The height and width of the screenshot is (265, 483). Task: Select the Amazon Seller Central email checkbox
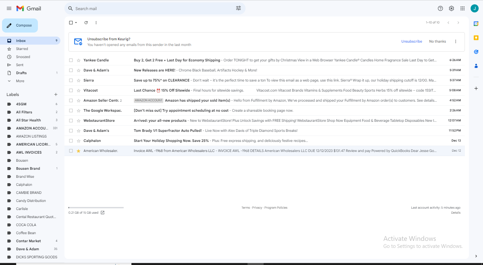pyautogui.click(x=71, y=101)
